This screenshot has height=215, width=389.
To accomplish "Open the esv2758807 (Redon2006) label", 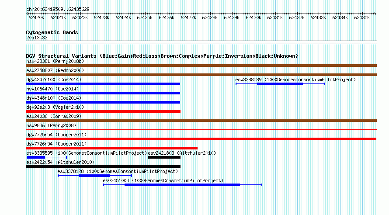I will tap(55, 70).
